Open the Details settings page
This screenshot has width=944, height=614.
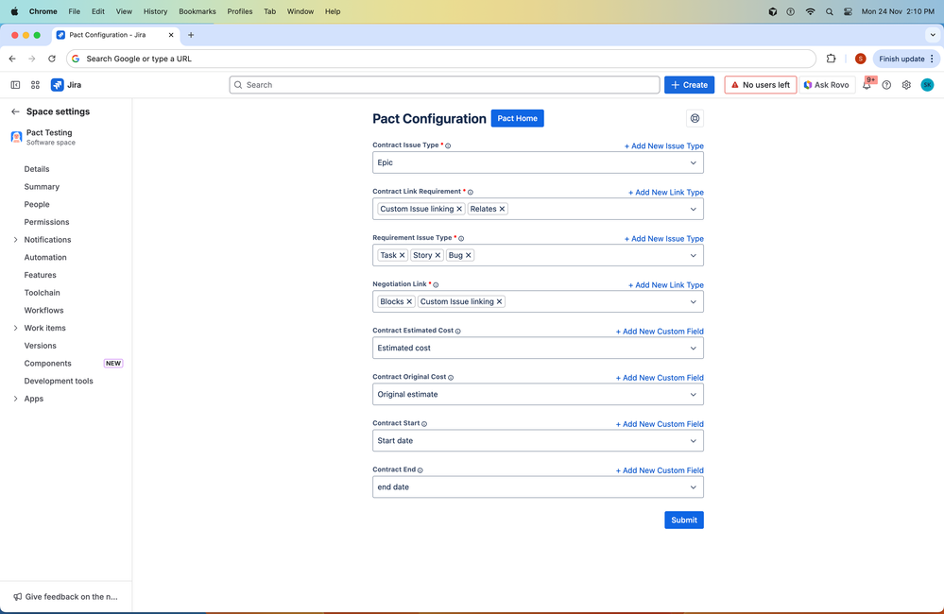tap(37, 169)
